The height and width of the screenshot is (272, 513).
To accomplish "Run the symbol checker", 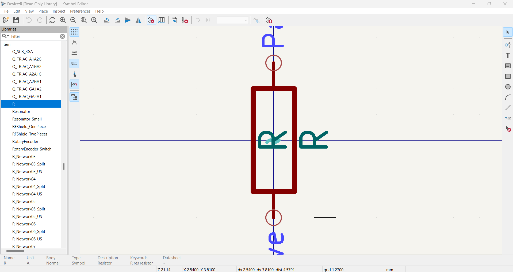I will [185, 20].
